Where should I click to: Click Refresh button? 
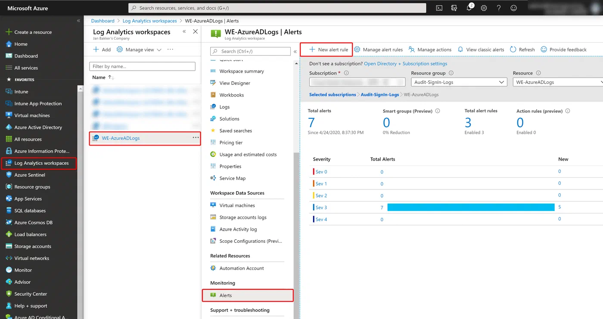coord(522,50)
